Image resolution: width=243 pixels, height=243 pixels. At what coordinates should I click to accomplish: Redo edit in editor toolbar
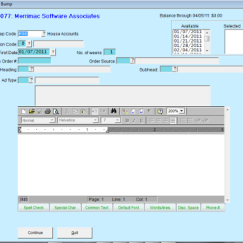pos(103,111)
